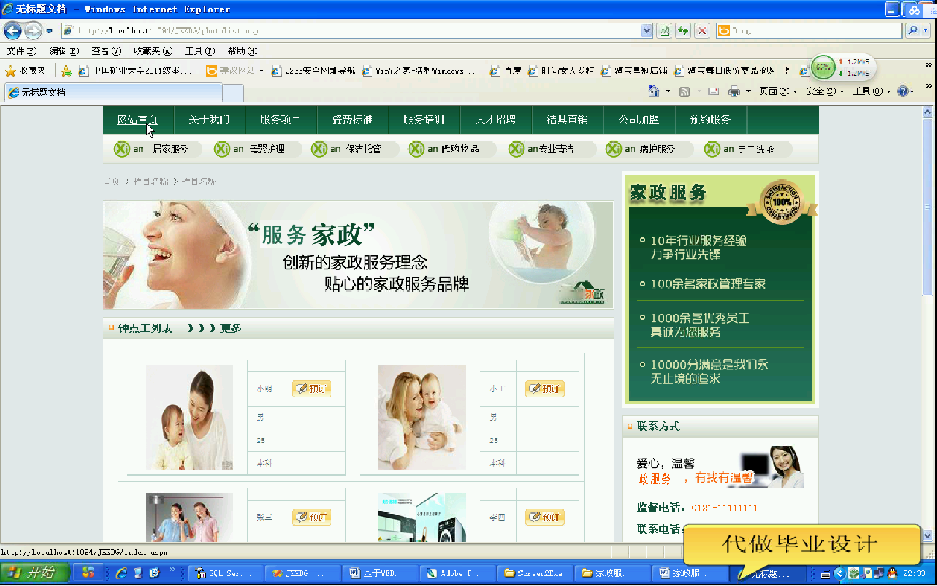
Task: Click the Refresh page icon
Action: tap(683, 31)
